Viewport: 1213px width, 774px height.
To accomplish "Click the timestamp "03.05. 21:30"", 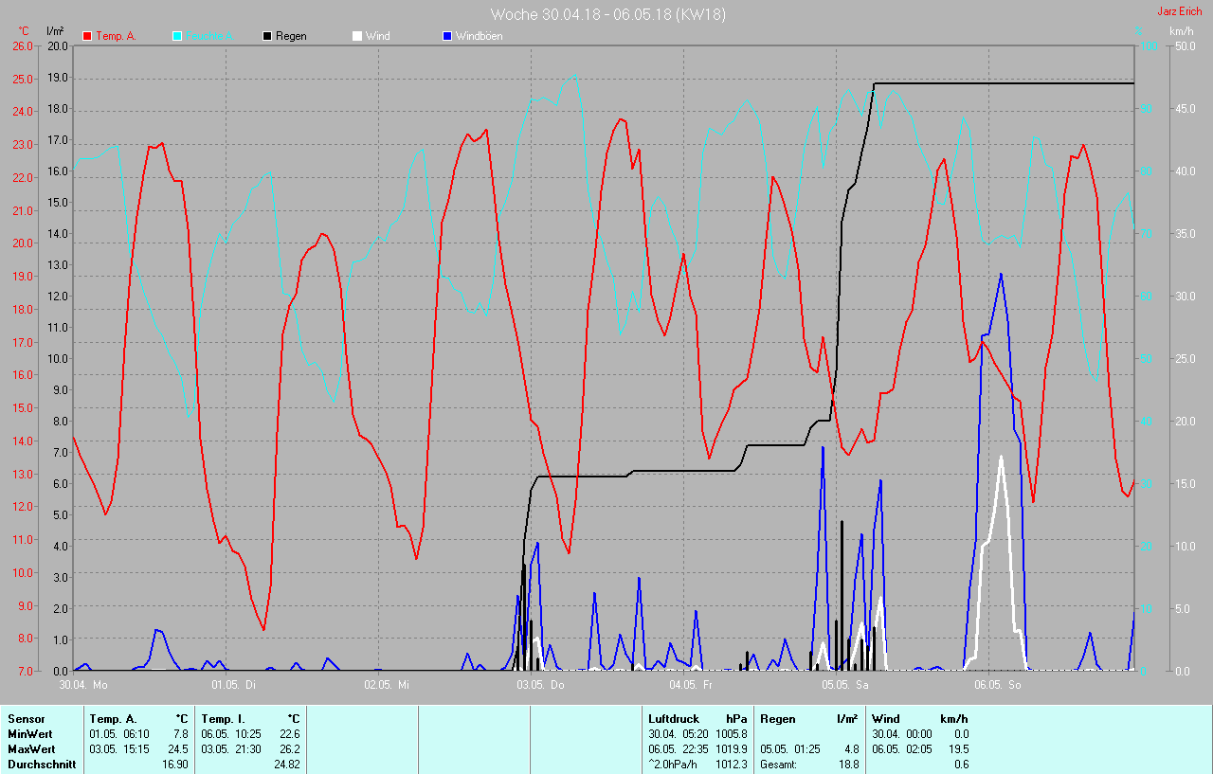I will pos(231,749).
